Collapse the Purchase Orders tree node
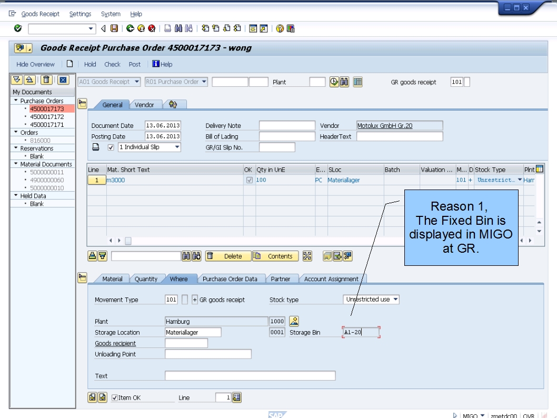Image resolution: width=557 pixels, height=418 pixels. pos(16,101)
